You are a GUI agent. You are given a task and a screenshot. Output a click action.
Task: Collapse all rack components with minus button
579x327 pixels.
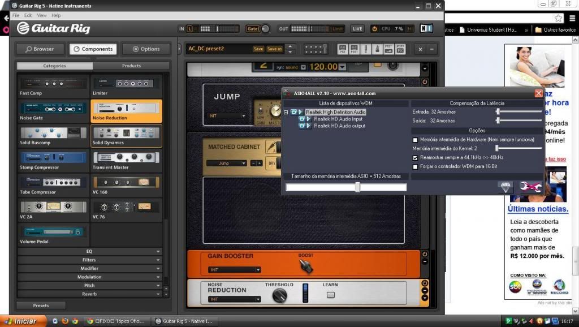(431, 49)
